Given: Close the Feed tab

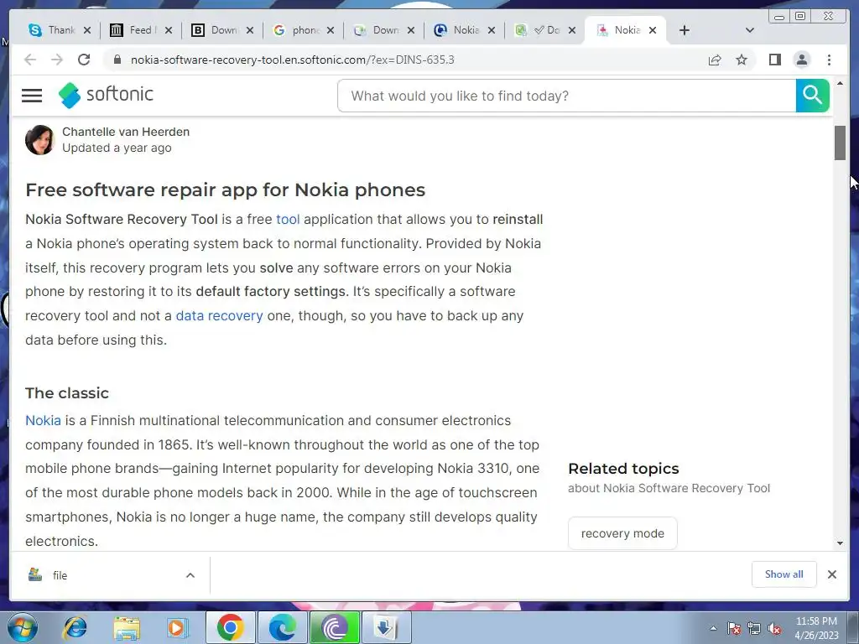Looking at the screenshot, I should tap(168, 30).
